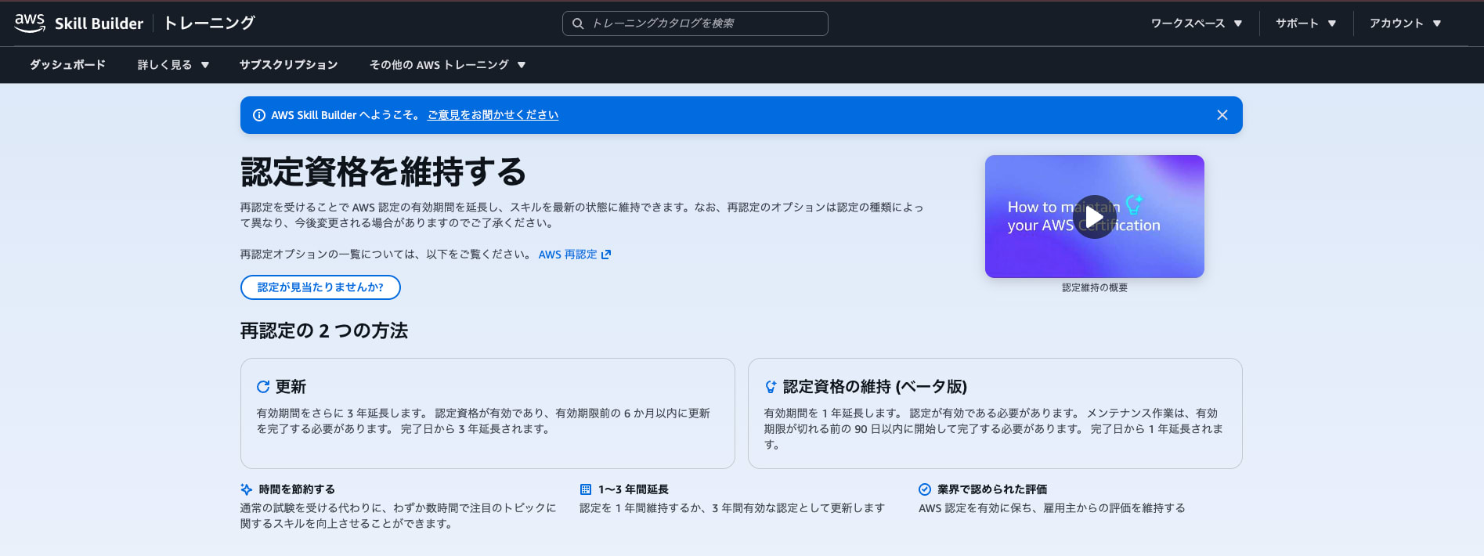The image size is (1484, 556).
Task: Click the sparkle icon beside 時間を節約する
Action: coord(247,489)
